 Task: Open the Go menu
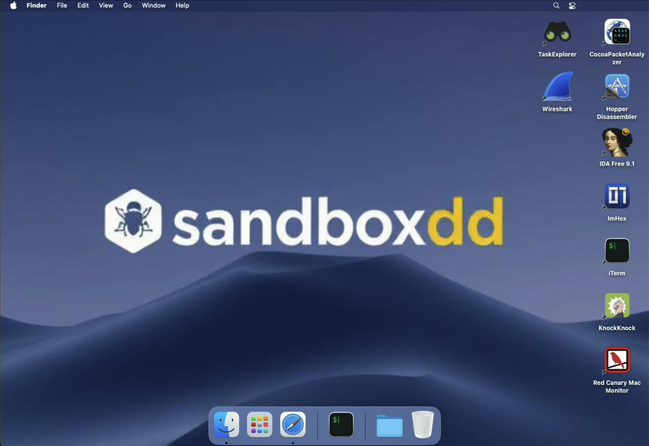[x=127, y=5]
